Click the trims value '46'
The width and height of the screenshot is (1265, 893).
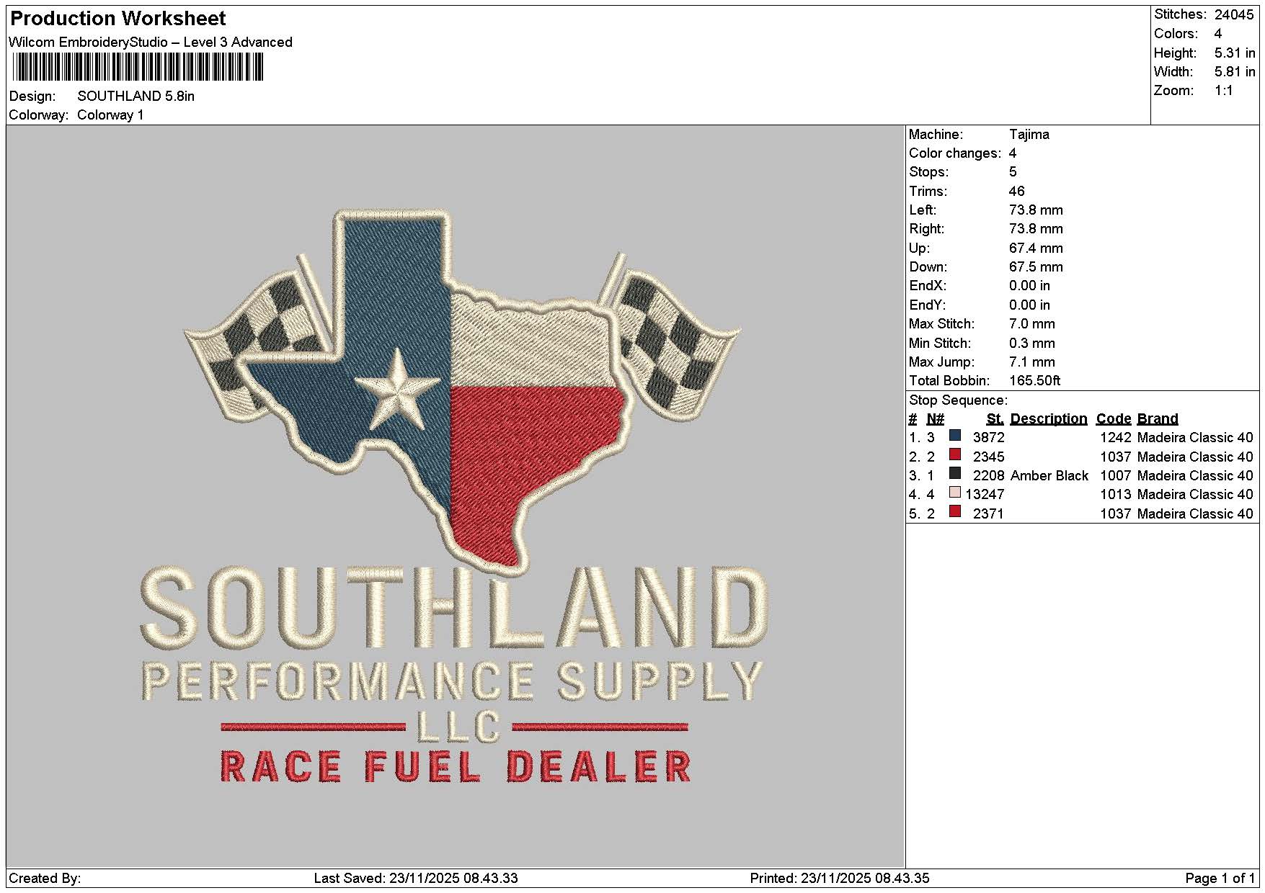(1017, 192)
